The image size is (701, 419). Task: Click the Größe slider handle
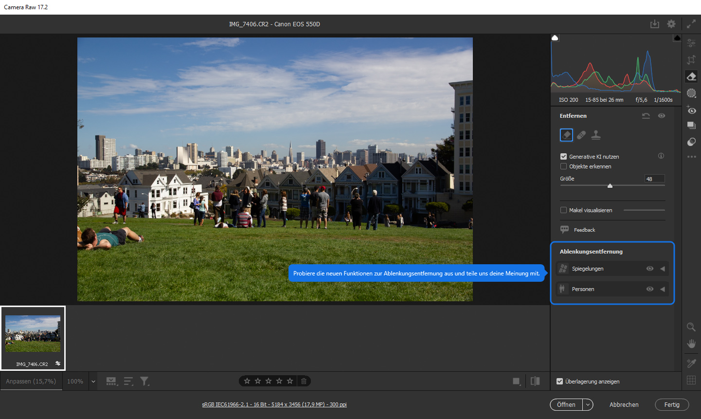pos(610,186)
